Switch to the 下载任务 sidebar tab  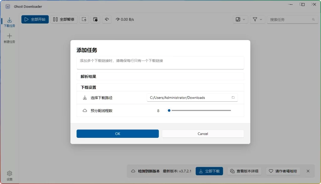pos(9,22)
